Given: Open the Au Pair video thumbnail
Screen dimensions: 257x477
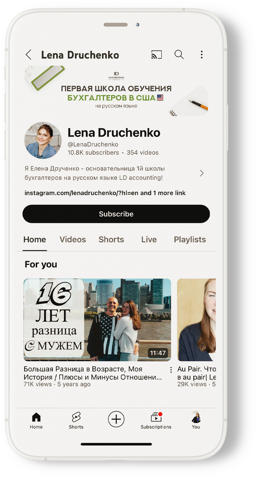Looking at the screenshot, I should coord(197,320).
